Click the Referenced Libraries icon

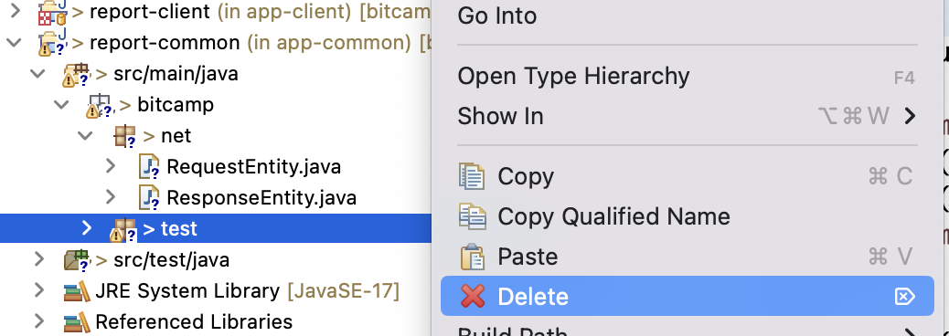[77, 322]
